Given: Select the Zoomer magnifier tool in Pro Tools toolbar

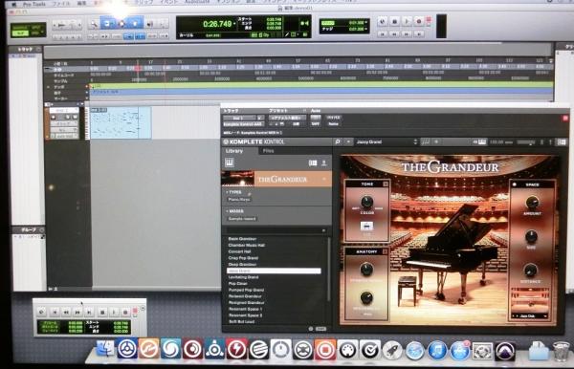Looking at the screenshot, I should [x=94, y=24].
